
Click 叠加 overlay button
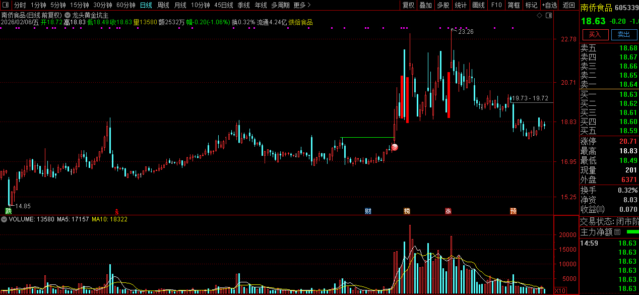click(x=425, y=5)
